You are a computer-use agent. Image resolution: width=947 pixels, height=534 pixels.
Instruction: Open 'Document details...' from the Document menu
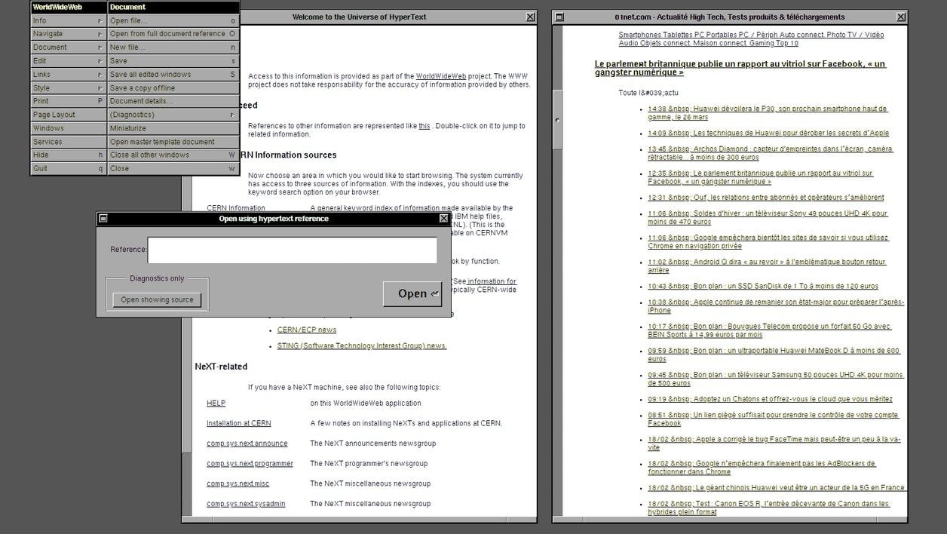coord(173,101)
